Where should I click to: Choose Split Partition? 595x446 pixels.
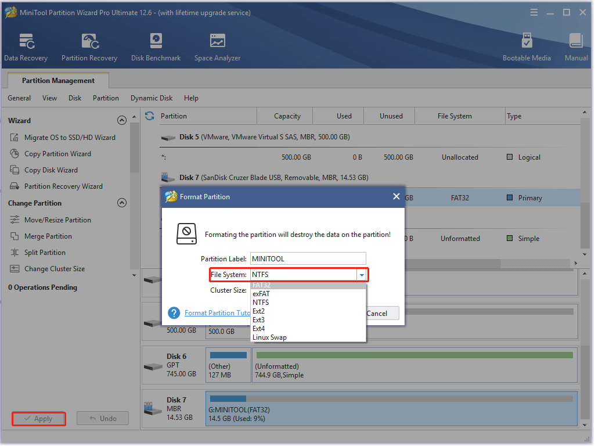(45, 253)
